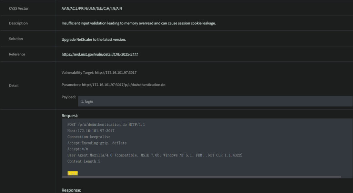Click the Detail row label
353x193 pixels.
click(x=14, y=85)
